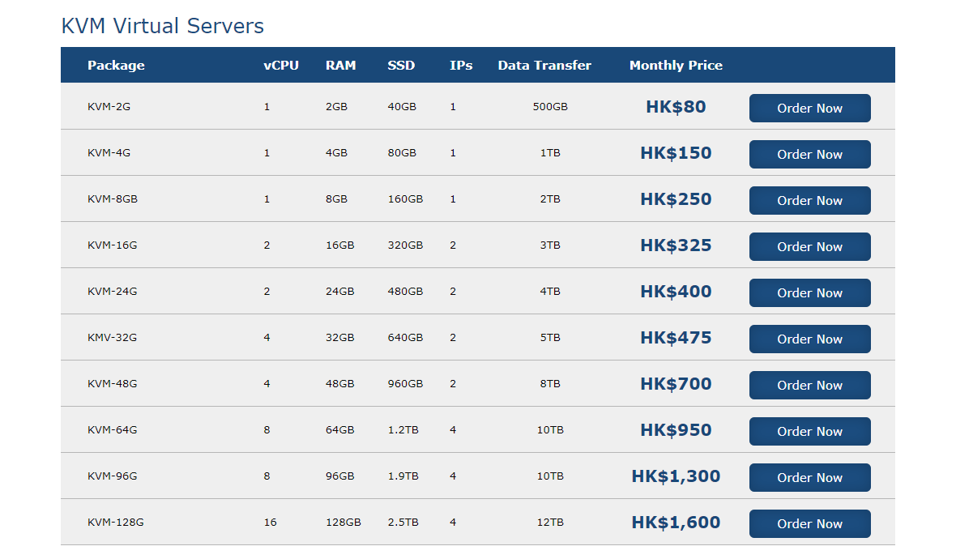Select the KVM-128G package name

(x=115, y=523)
